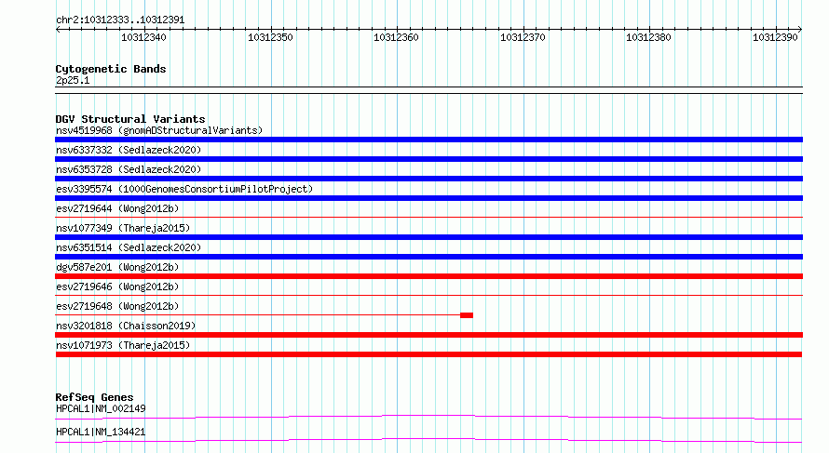Open variant esv2719648 (Wong2012b) label
The height and width of the screenshot is (453, 829).
point(117,306)
